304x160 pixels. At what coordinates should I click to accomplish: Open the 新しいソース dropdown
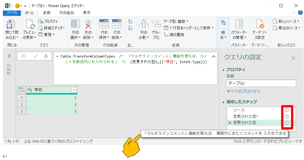tap(286, 21)
